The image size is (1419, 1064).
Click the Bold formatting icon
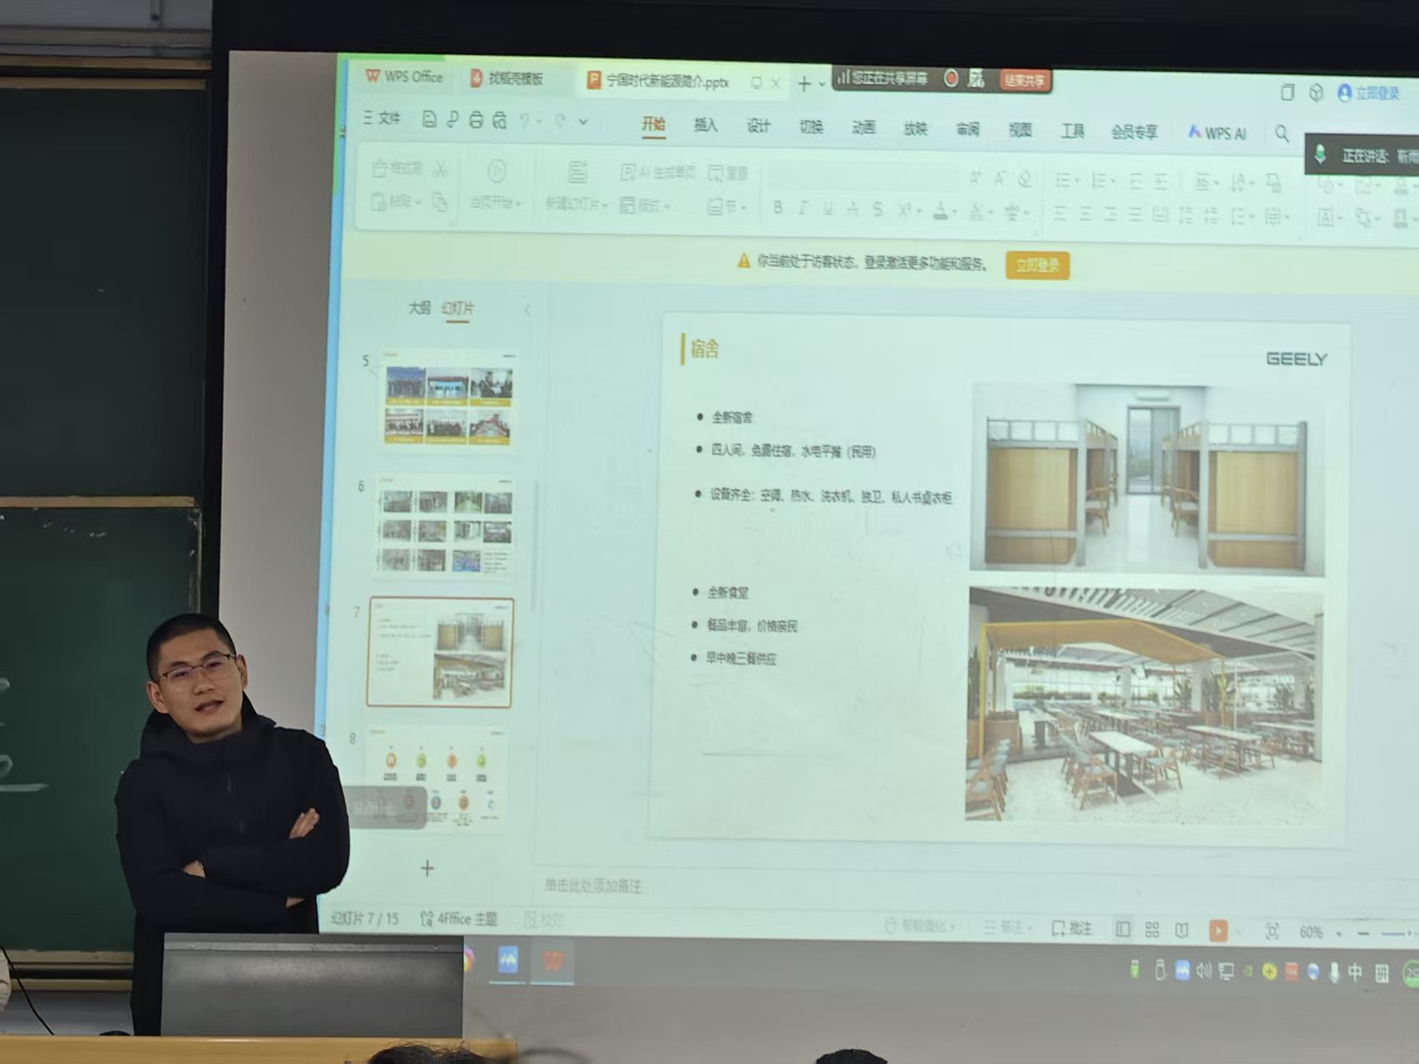777,207
